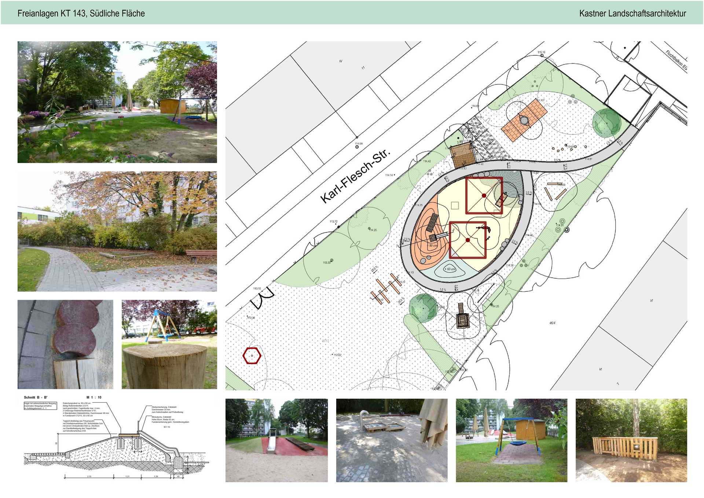704x498 pixels.
Task: Select the lower red square sunshade symbol
Action: click(468, 240)
